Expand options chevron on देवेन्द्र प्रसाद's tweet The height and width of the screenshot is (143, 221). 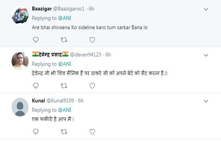click(x=206, y=55)
